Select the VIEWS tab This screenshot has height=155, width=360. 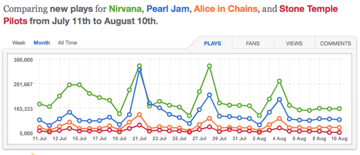[x=294, y=43]
